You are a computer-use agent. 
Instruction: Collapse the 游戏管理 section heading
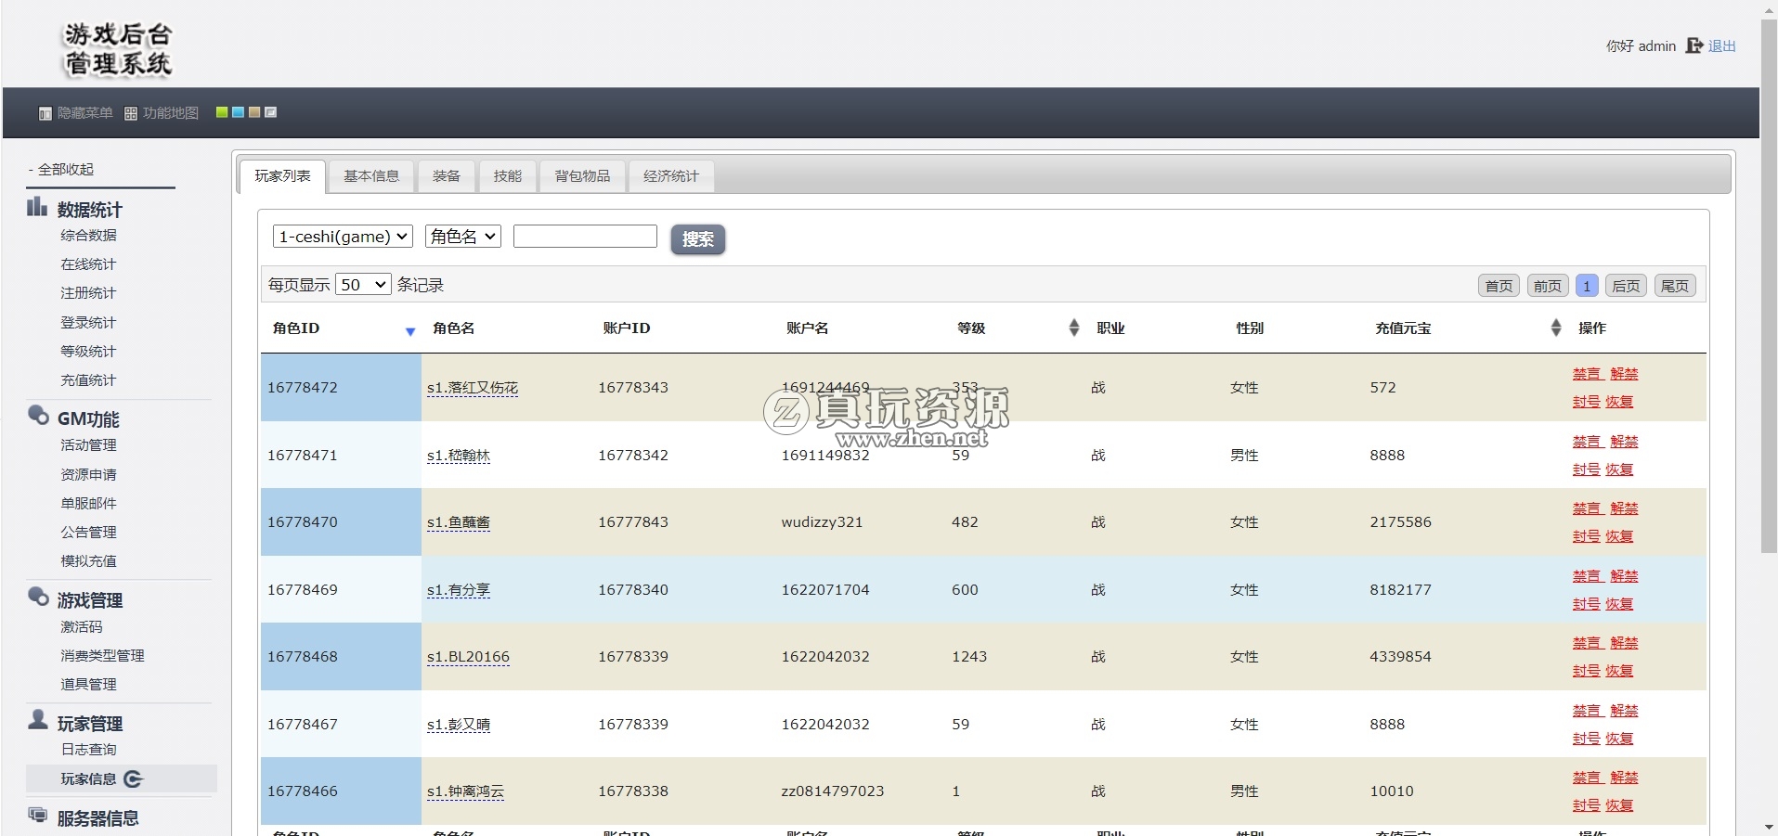click(89, 600)
